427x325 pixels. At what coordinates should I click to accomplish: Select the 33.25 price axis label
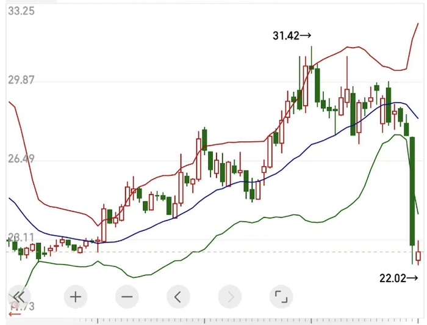[x=21, y=11]
